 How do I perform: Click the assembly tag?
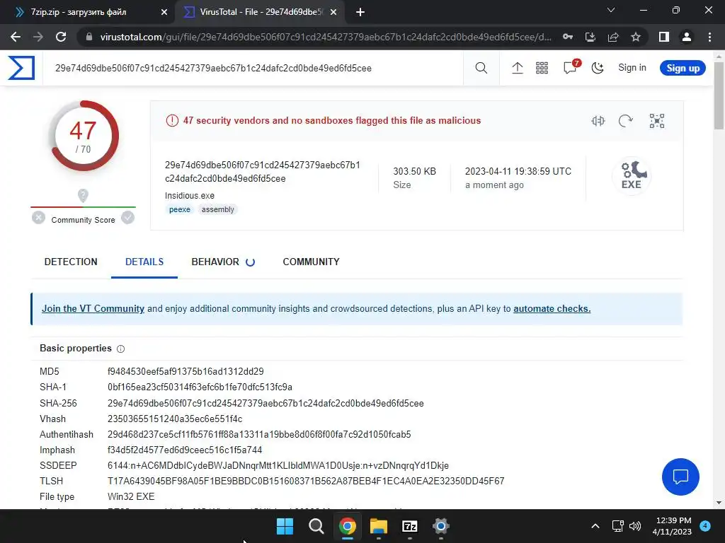point(218,209)
